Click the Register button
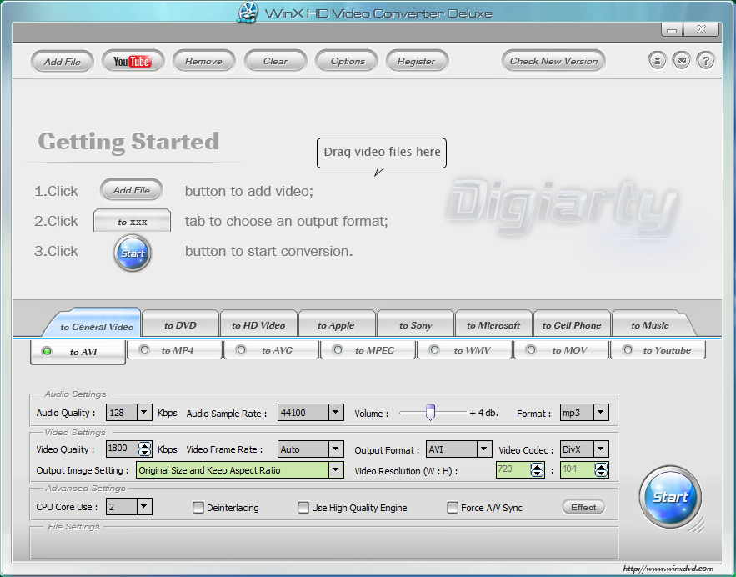The height and width of the screenshot is (577, 736). pos(417,61)
